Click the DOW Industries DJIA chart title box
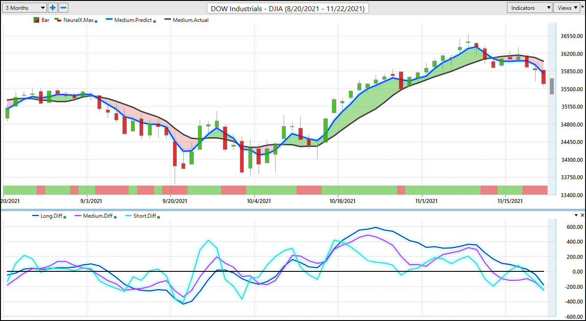This screenshot has width=586, height=321. 289,8
